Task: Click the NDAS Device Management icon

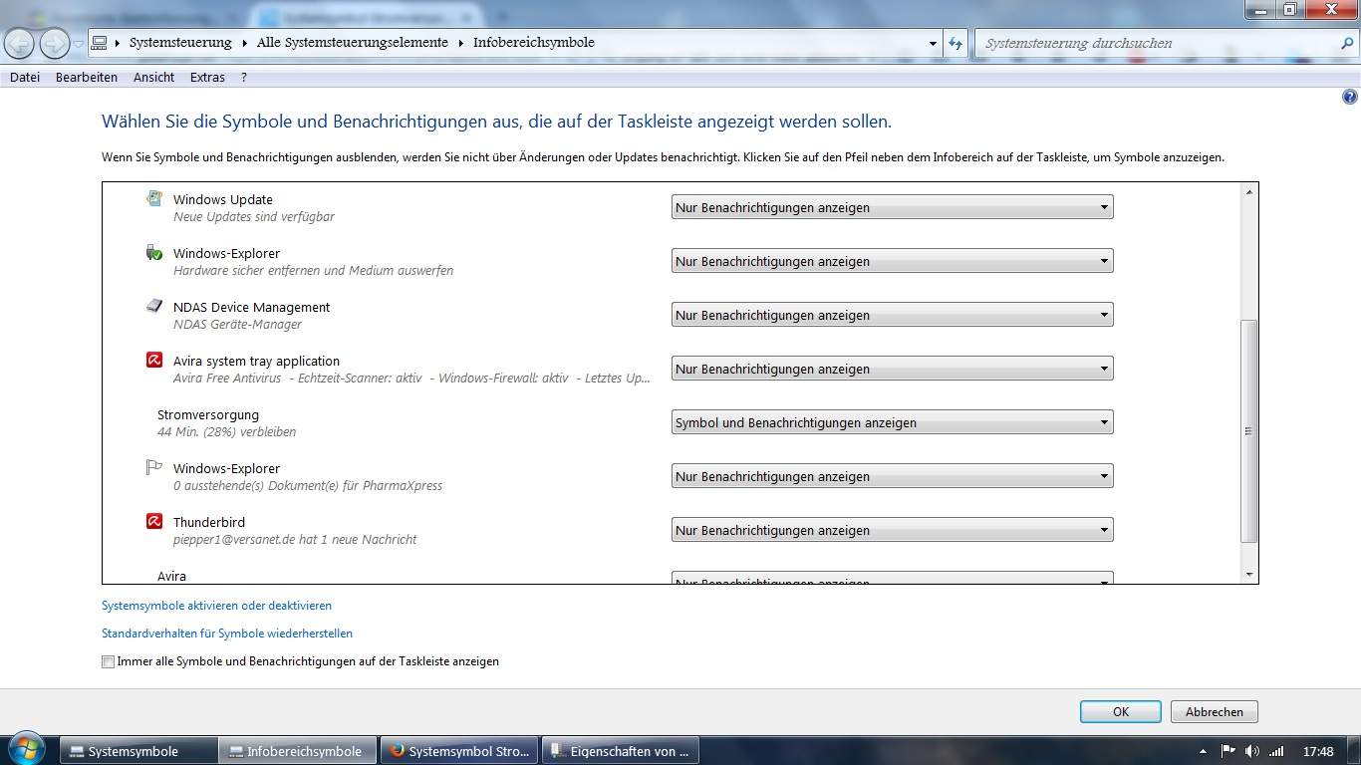Action: 154,307
